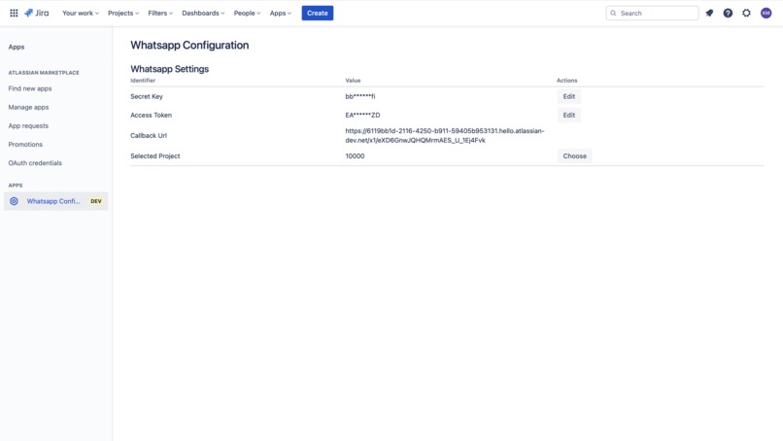This screenshot has width=783, height=441.
Task: Click the Secret Key identifier label
Action: click(147, 96)
